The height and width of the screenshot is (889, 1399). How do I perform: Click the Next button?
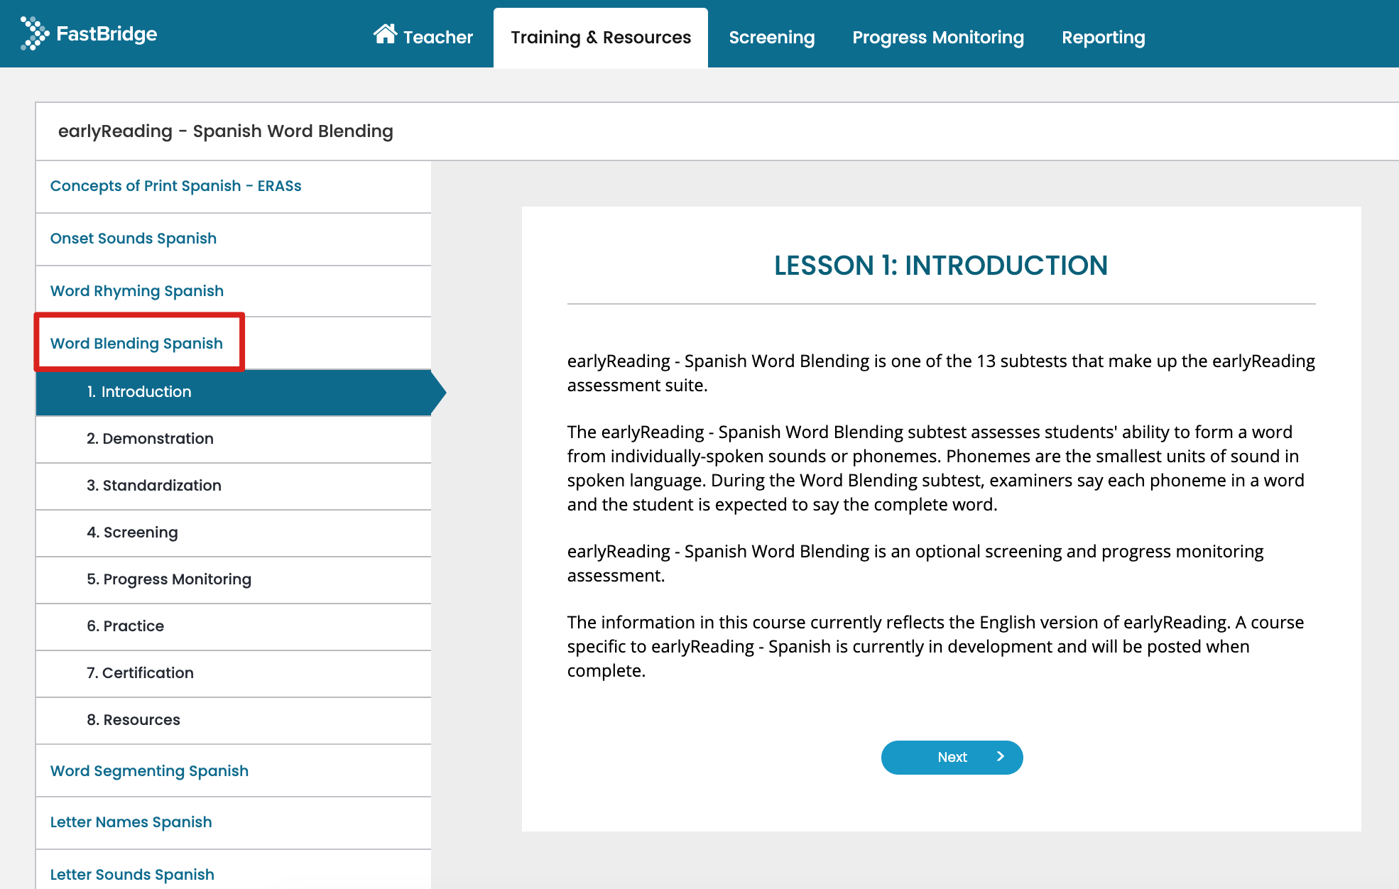pos(952,758)
